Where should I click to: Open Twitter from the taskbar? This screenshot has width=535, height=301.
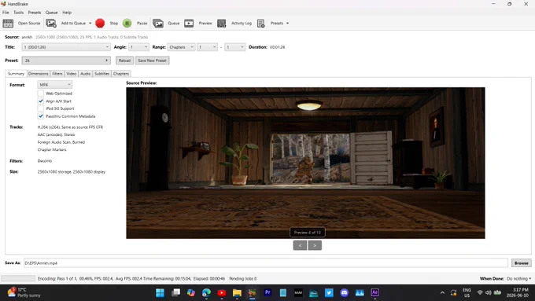pos(329,293)
